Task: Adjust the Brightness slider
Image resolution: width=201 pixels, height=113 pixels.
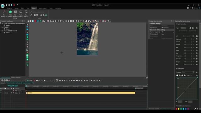Action: tap(188, 39)
